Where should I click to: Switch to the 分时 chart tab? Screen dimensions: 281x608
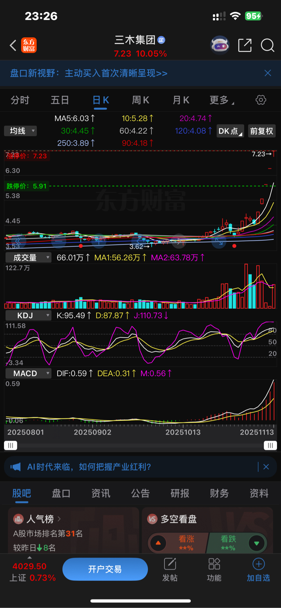click(20, 100)
